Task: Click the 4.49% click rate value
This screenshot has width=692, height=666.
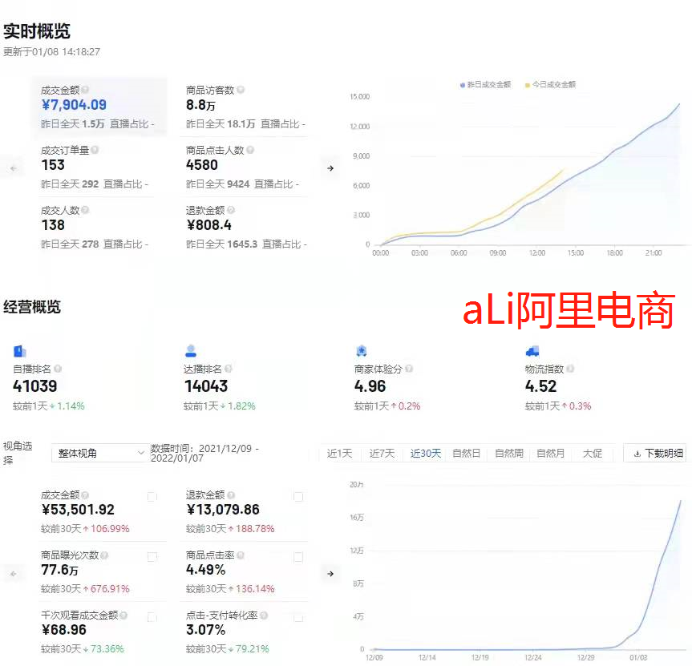Action: tap(205, 570)
